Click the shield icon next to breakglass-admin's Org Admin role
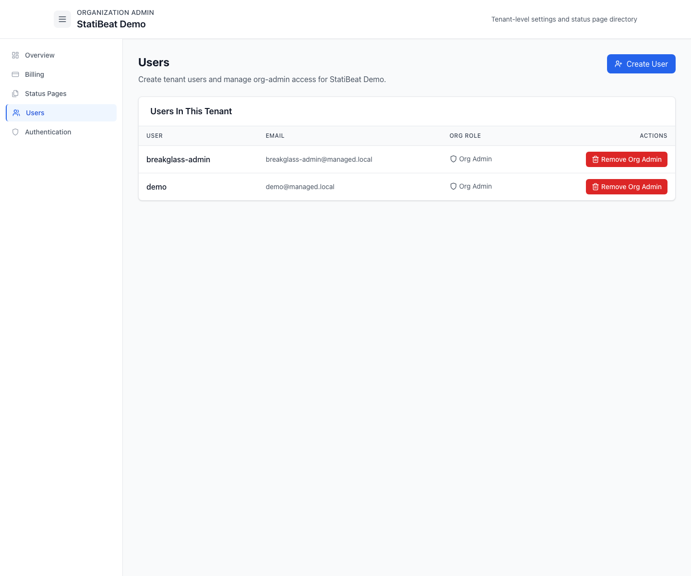The width and height of the screenshot is (691, 576). [453, 159]
